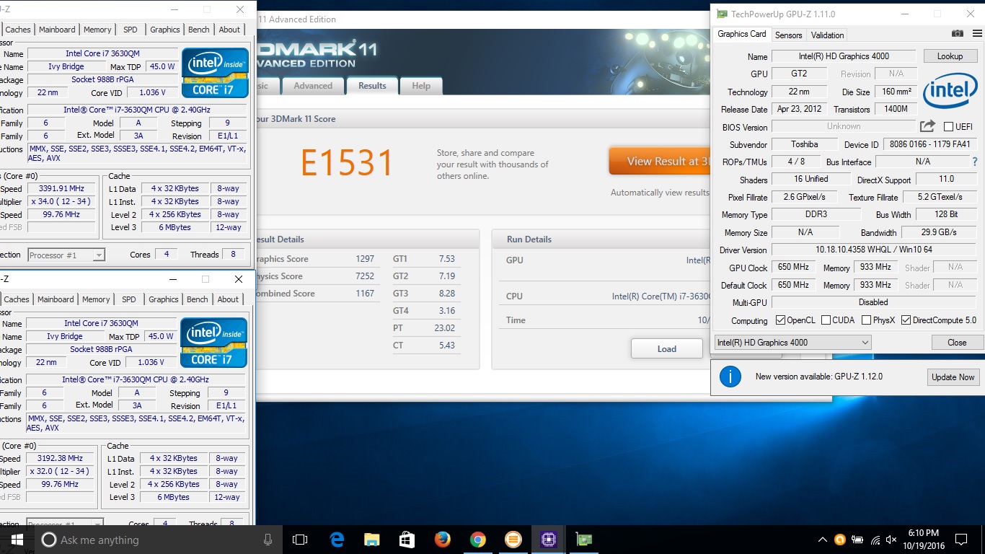
Task: Switch to GPU-Z via green taskbar icon
Action: click(583, 540)
